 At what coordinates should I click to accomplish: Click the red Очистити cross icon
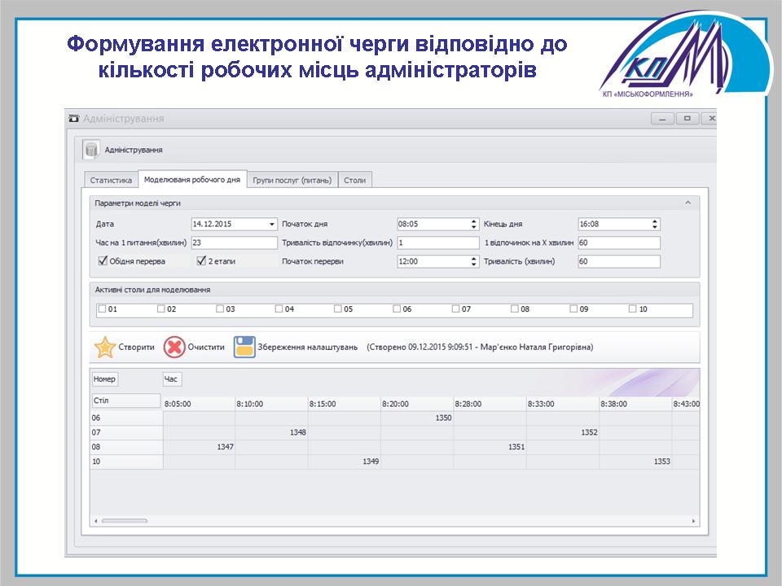(174, 347)
